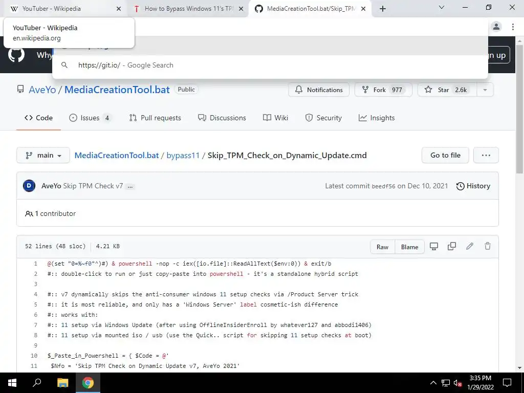Open new browser tab with plus
Screen dimensions: 524x393
383,9
